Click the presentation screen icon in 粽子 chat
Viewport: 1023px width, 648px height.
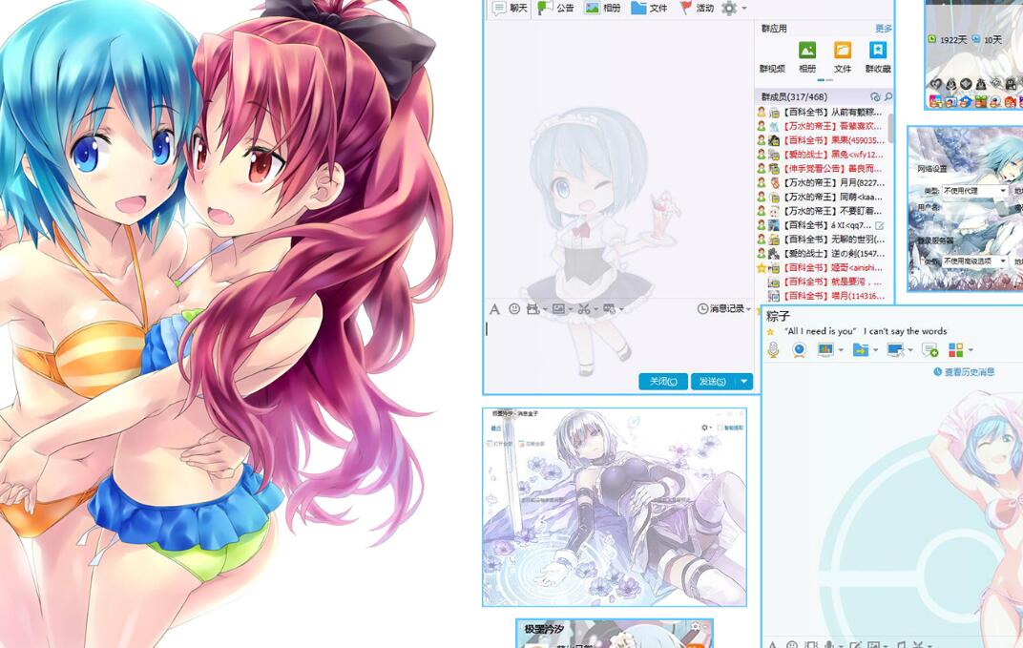(x=825, y=350)
